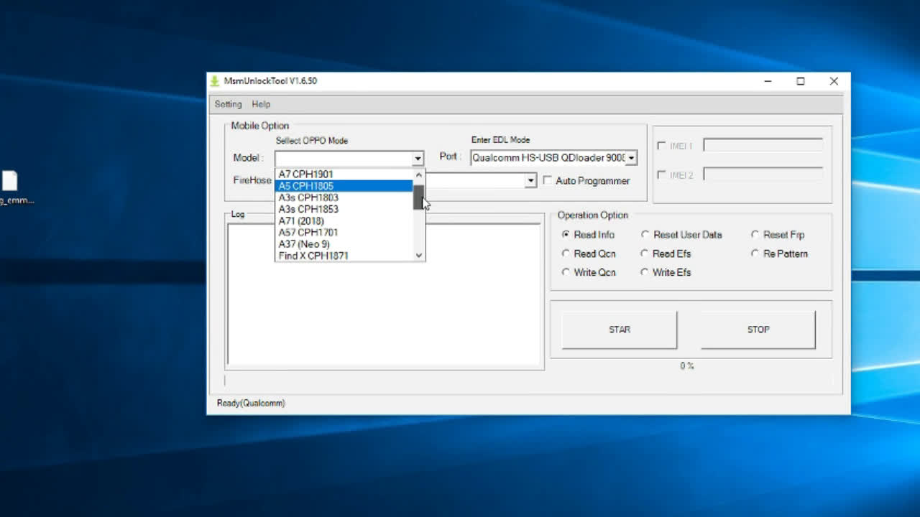Select the Read Qcn radio button

[x=566, y=253]
